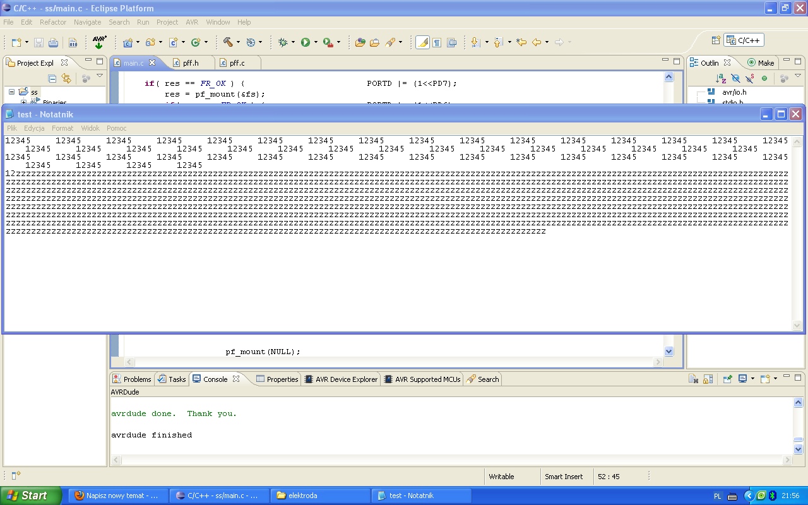Click the Collapse All icon in Project Explorer
This screenshot has width=808, height=505.
(x=52, y=78)
